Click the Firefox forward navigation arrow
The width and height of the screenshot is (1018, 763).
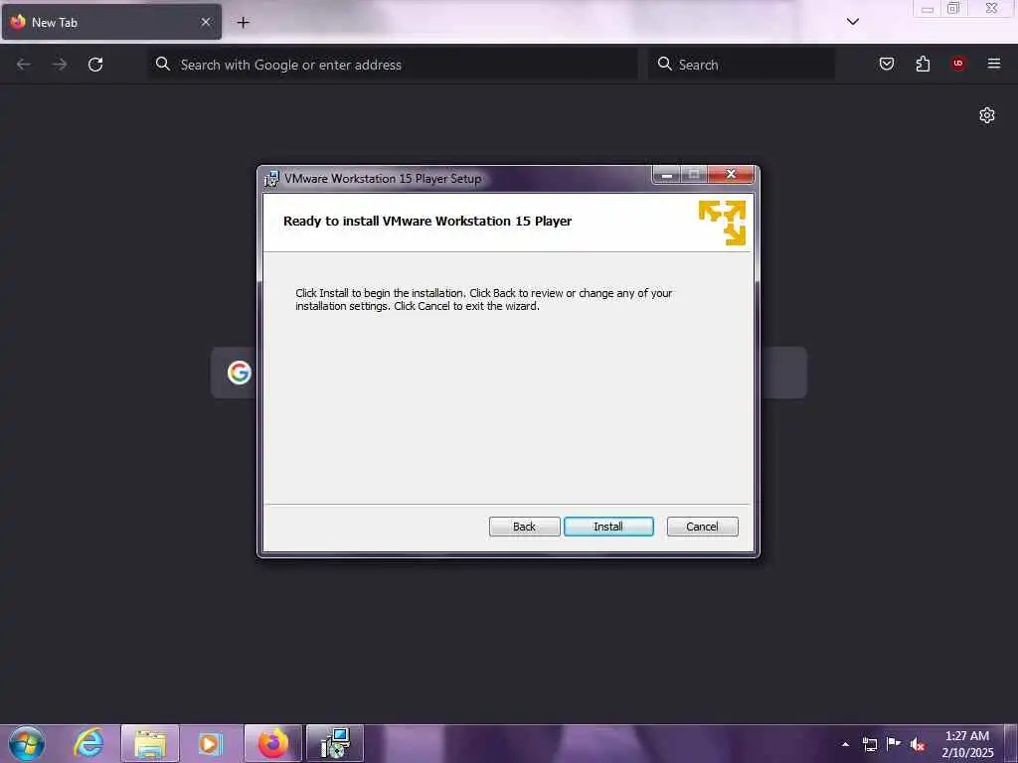coord(60,65)
